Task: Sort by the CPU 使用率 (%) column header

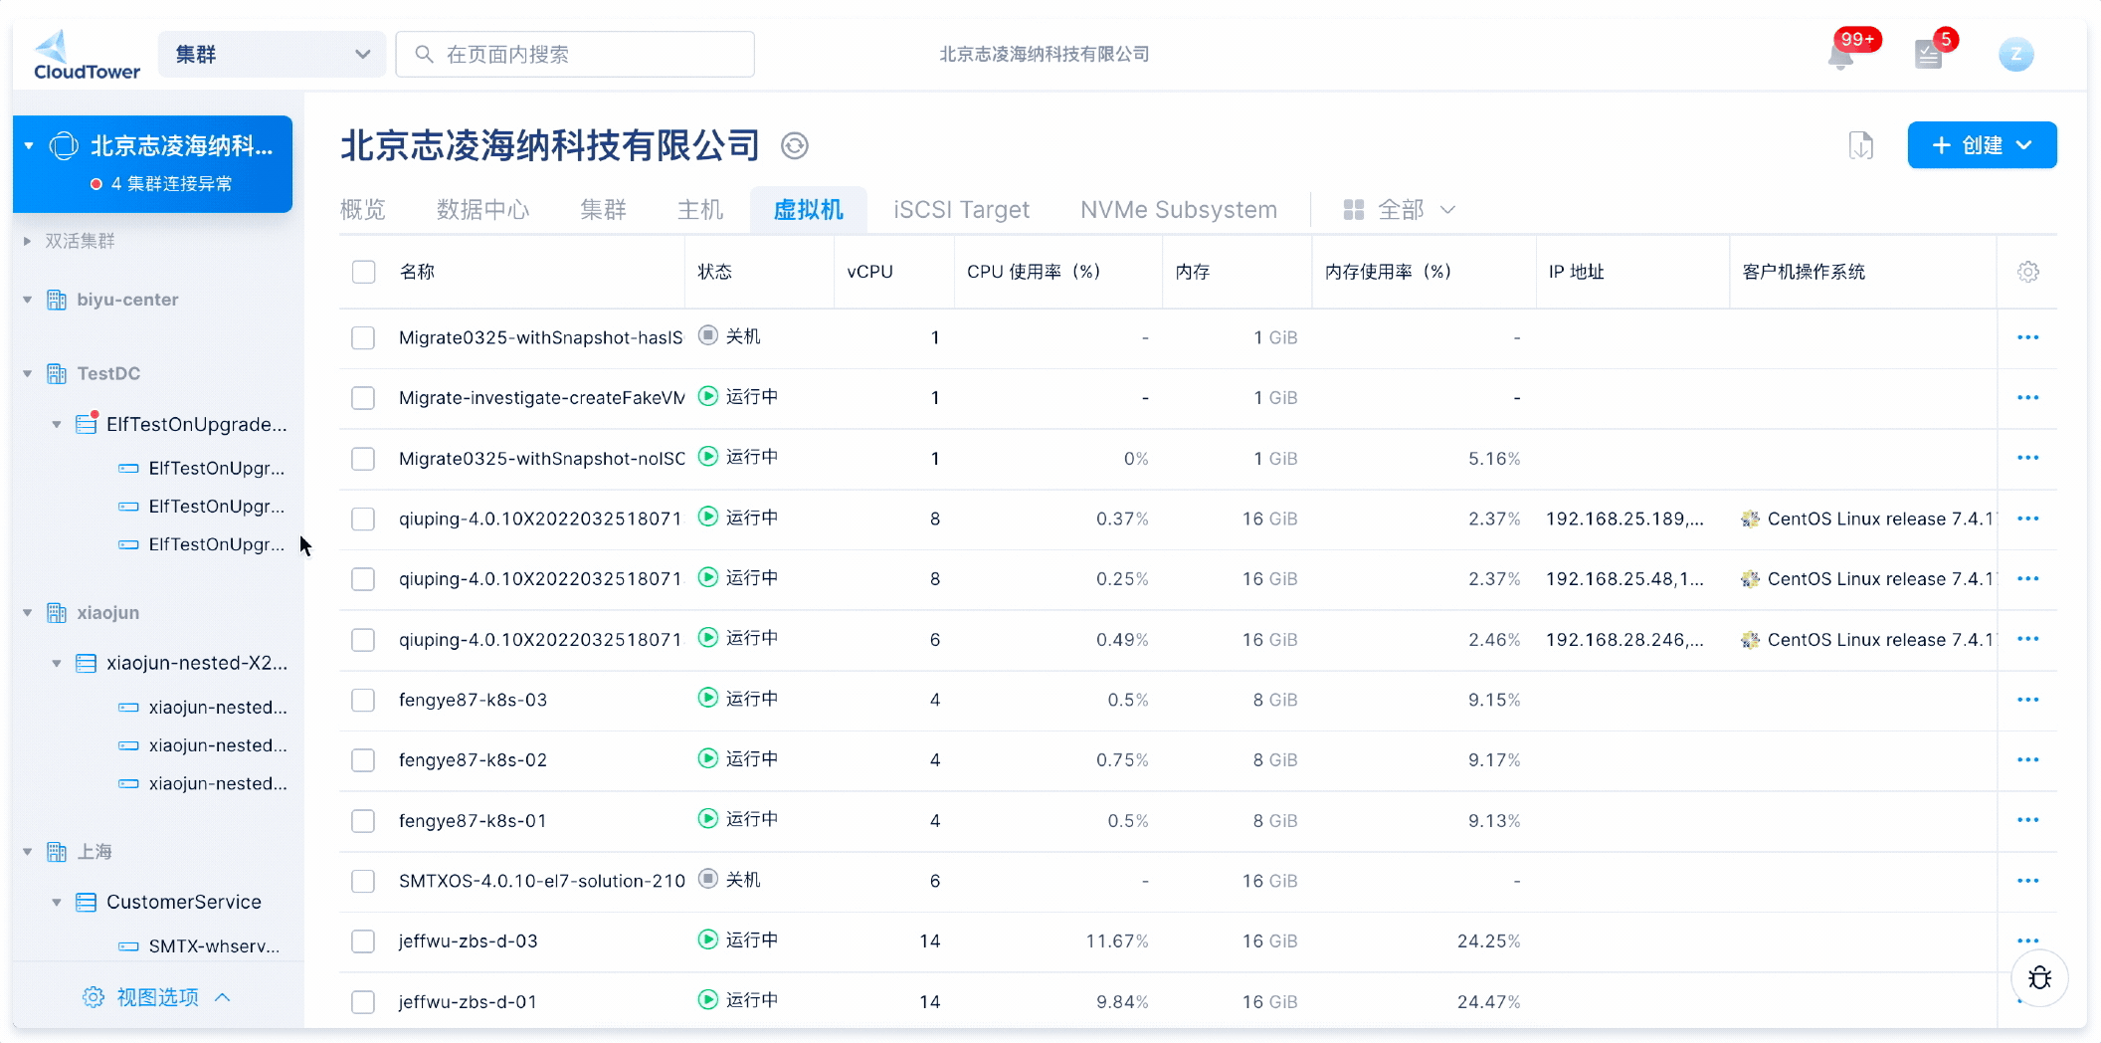Action: coord(1034,272)
